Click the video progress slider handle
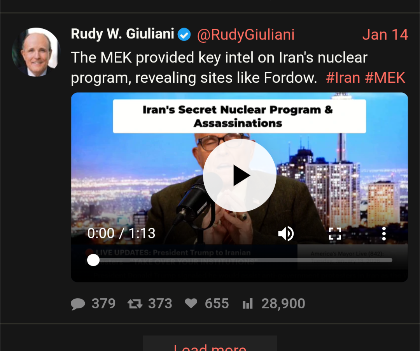 click(93, 260)
